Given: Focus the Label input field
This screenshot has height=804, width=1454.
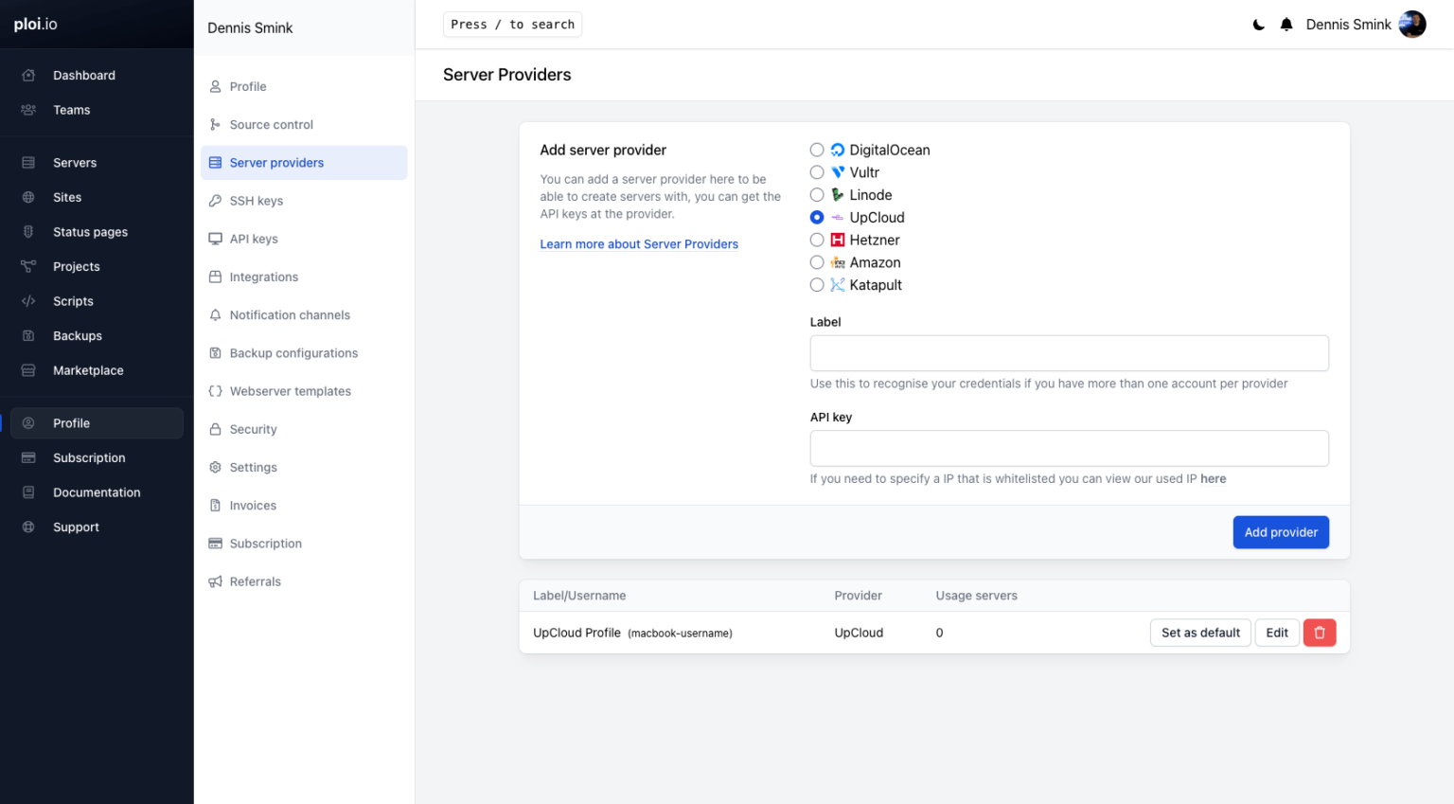Looking at the screenshot, I should (x=1069, y=353).
